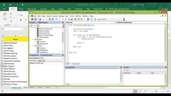Collapse Modules folder containing ForEachLoop
171x96 pixels.
[x=33, y=46]
